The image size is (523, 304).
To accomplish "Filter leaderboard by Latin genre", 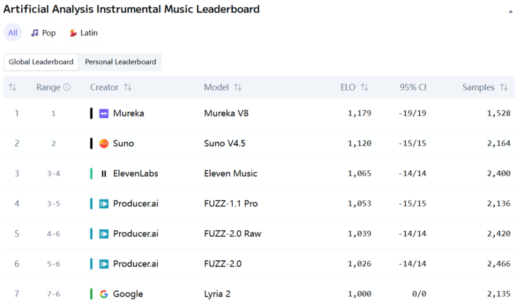I will click(x=83, y=33).
